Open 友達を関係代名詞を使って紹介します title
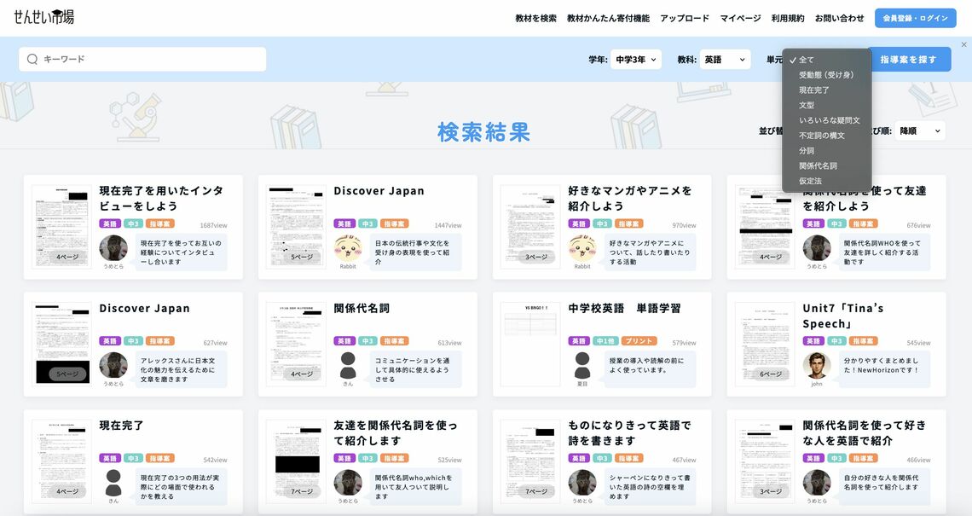 coord(396,433)
